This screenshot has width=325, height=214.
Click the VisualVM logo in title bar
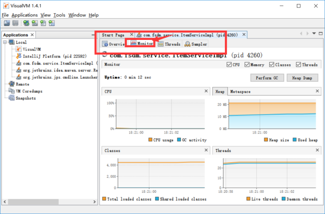pyautogui.click(x=6, y=6)
